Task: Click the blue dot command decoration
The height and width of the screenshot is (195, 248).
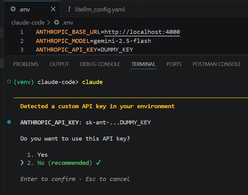Action: click(9, 122)
